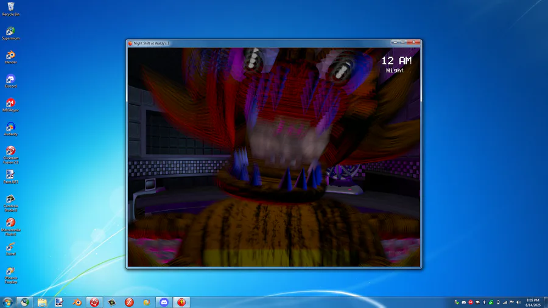Select the Winaero Tweaker desktop shortcut

(11, 275)
